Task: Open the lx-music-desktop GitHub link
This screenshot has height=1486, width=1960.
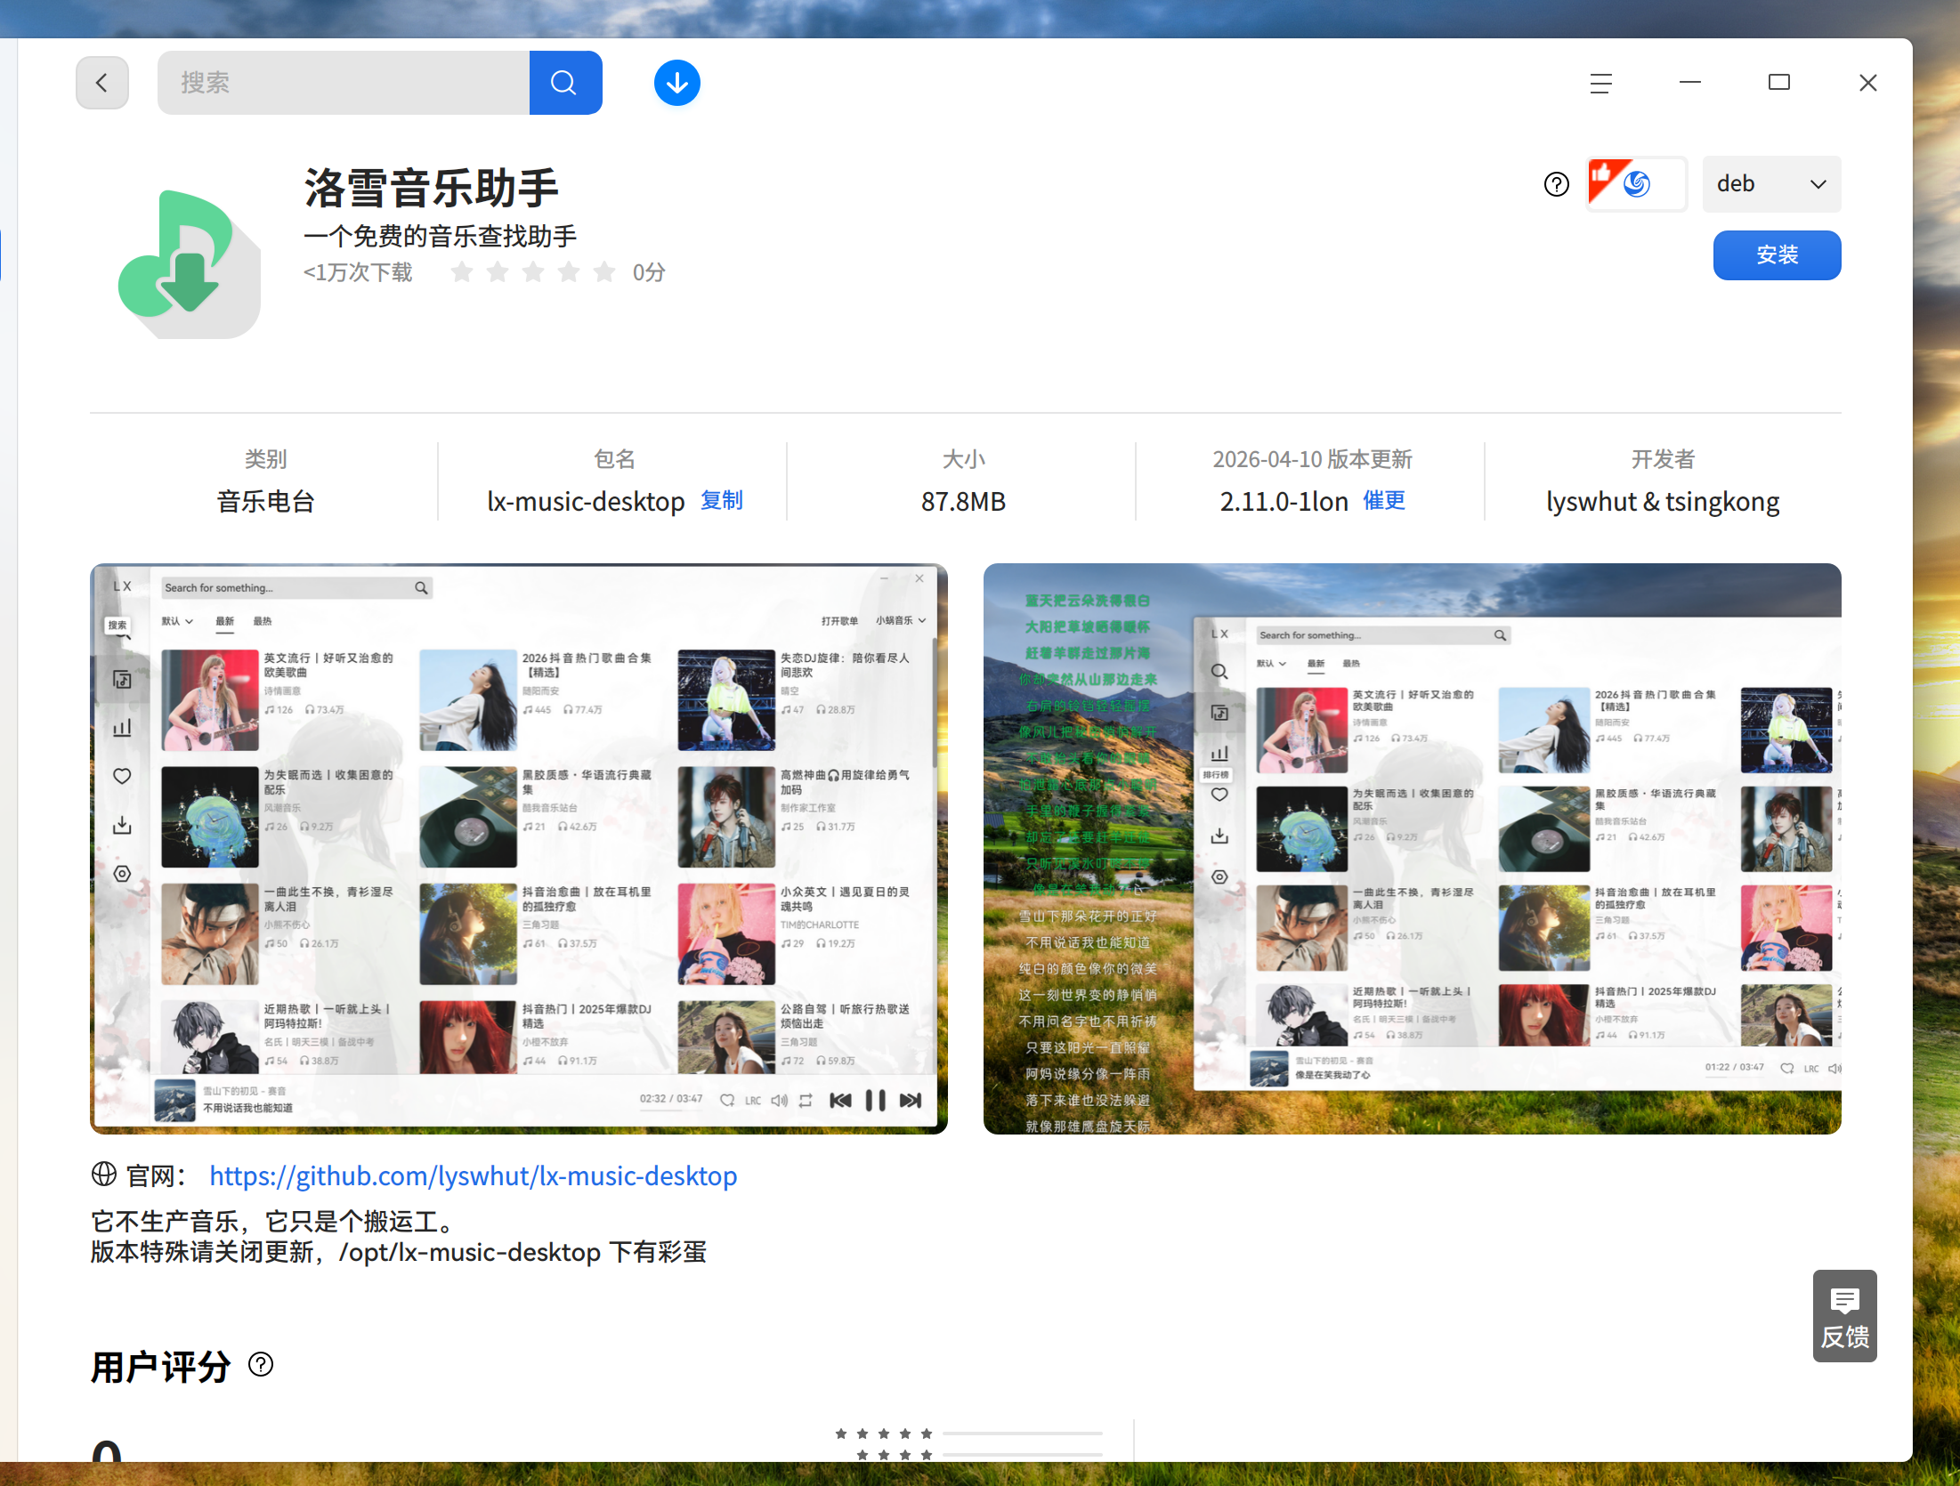Action: click(x=472, y=1175)
